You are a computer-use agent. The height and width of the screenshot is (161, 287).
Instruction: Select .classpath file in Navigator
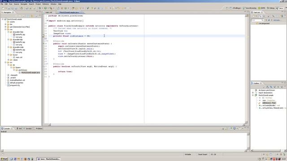coord(14,75)
